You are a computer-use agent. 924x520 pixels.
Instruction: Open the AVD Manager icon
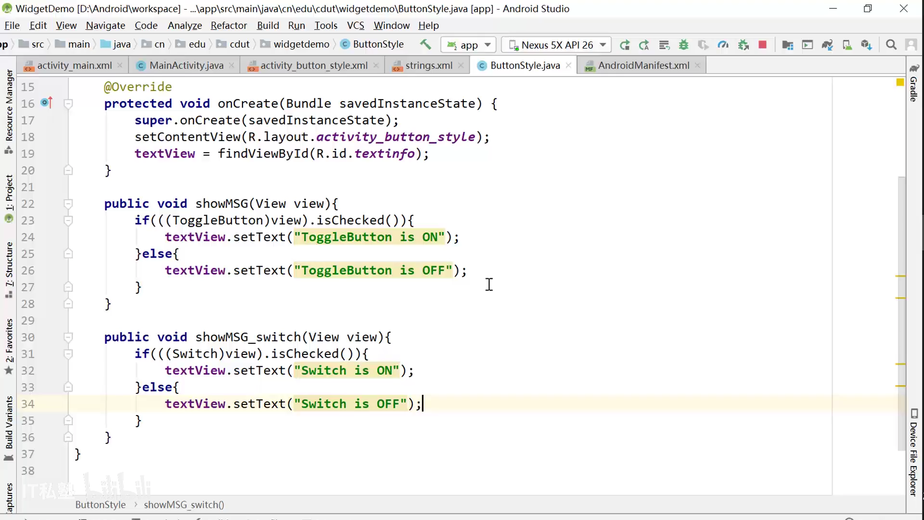click(x=847, y=45)
